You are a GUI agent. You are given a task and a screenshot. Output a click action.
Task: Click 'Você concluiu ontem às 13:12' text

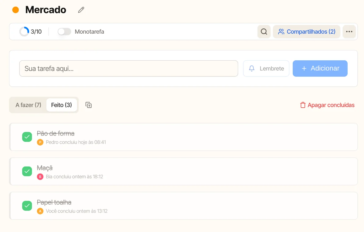pos(77,211)
